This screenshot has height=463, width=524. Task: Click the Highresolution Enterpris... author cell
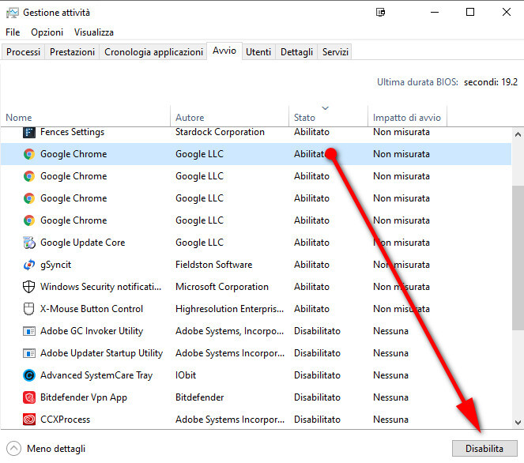[229, 309]
